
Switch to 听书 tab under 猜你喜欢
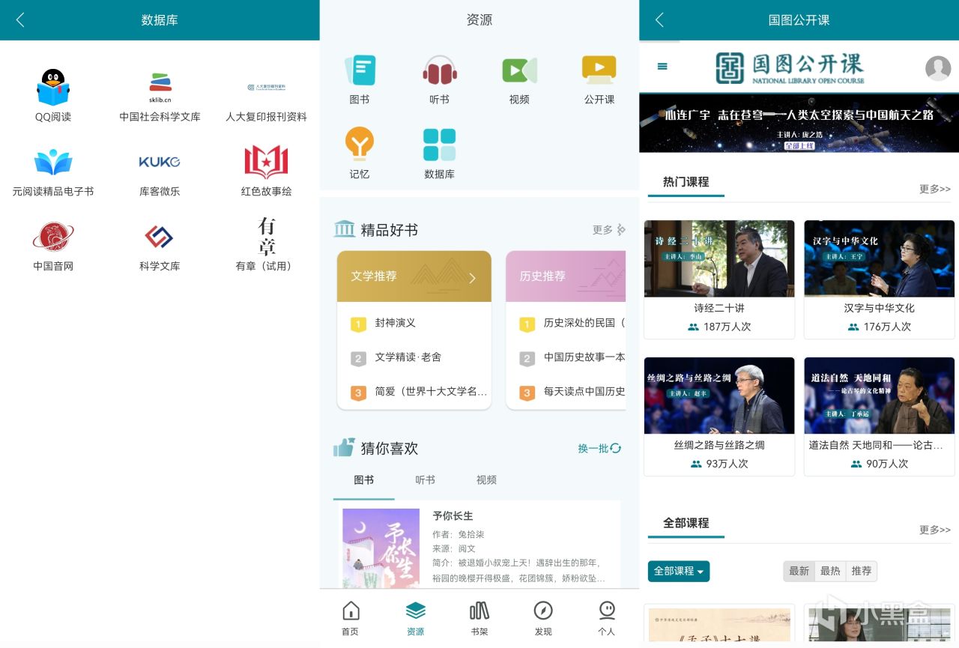click(426, 480)
